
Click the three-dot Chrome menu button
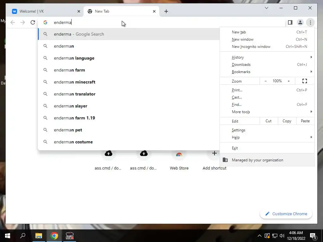pos(310,22)
